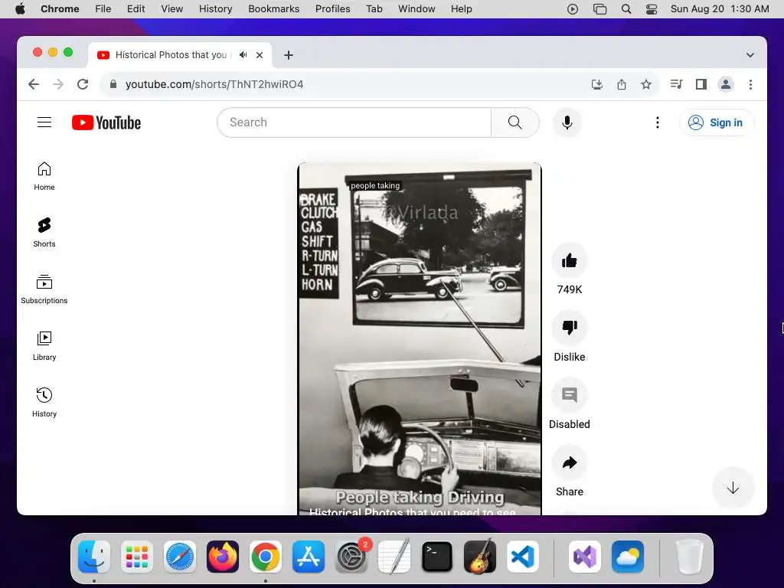The image size is (784, 588).
Task: Click the YouTube logo
Action: pos(106,122)
